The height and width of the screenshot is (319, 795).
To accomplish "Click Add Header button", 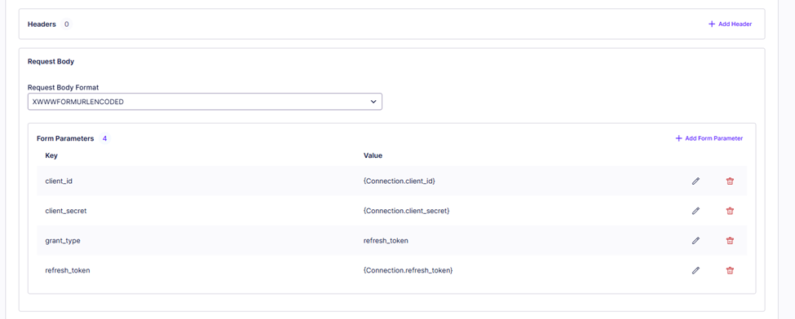I will pos(730,24).
